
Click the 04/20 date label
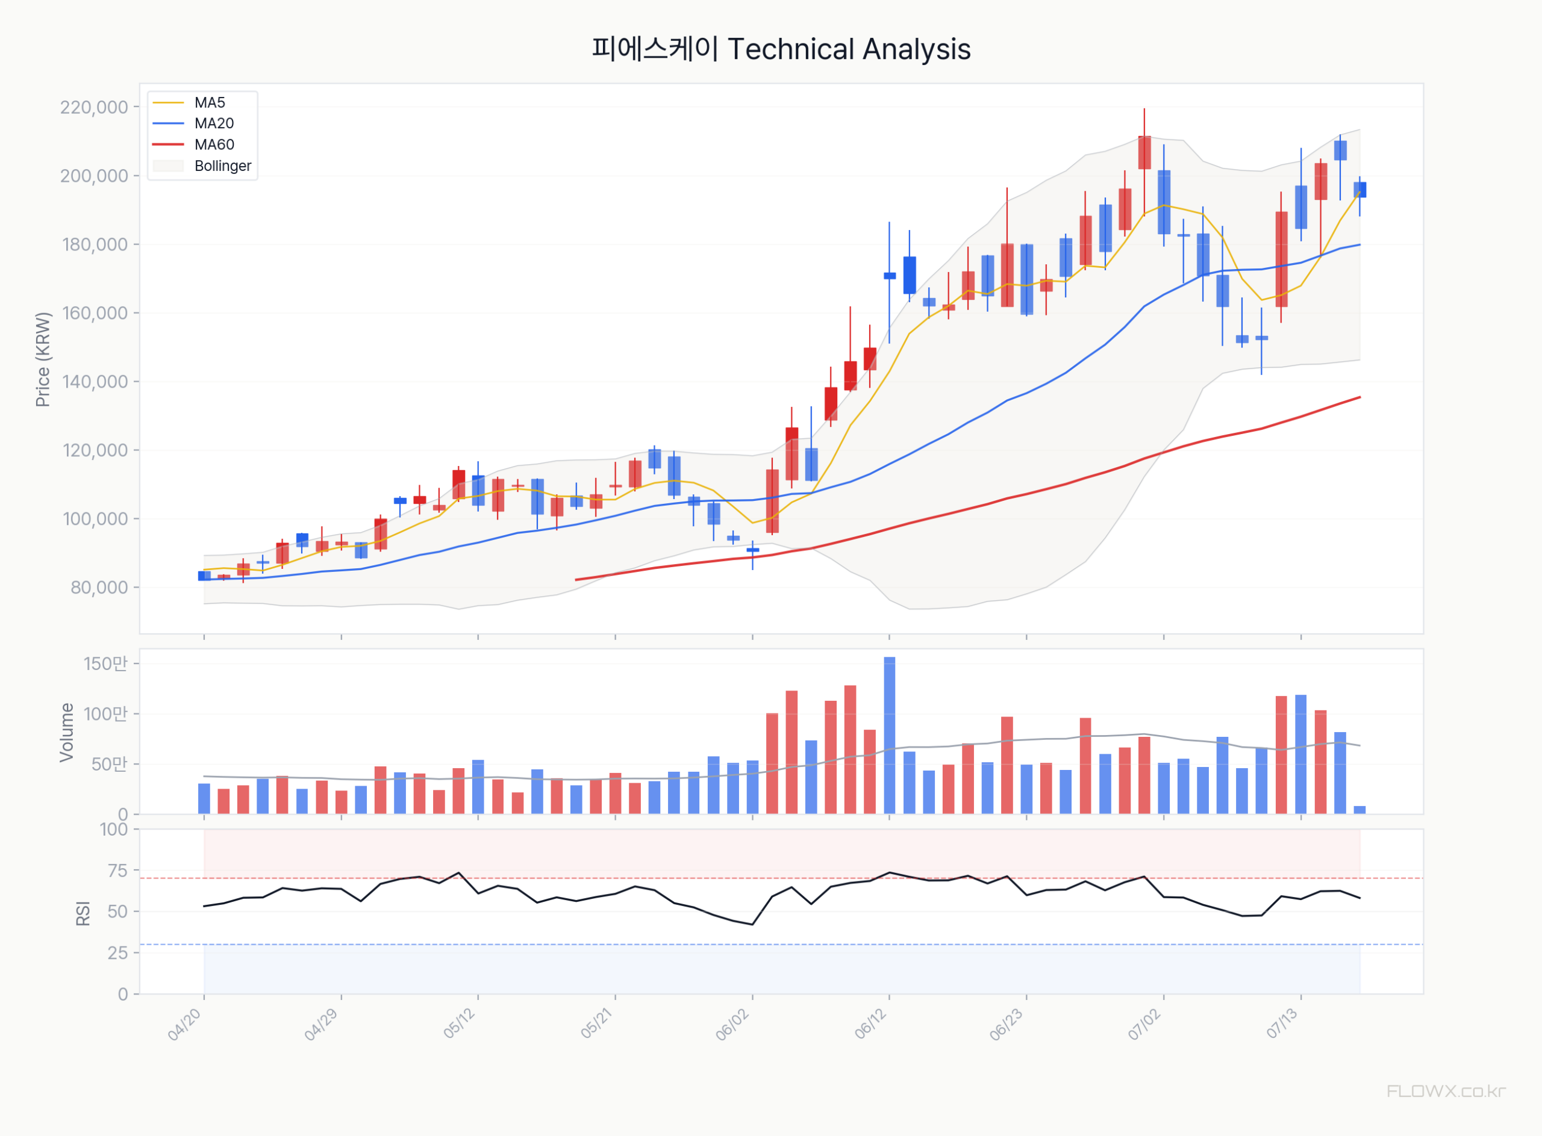pyautogui.click(x=184, y=1025)
